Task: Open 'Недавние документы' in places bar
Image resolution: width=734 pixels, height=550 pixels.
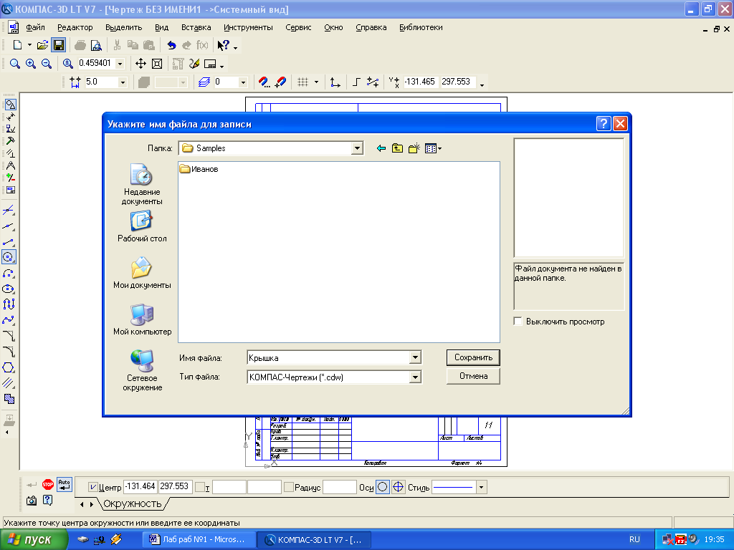Action: click(x=142, y=184)
